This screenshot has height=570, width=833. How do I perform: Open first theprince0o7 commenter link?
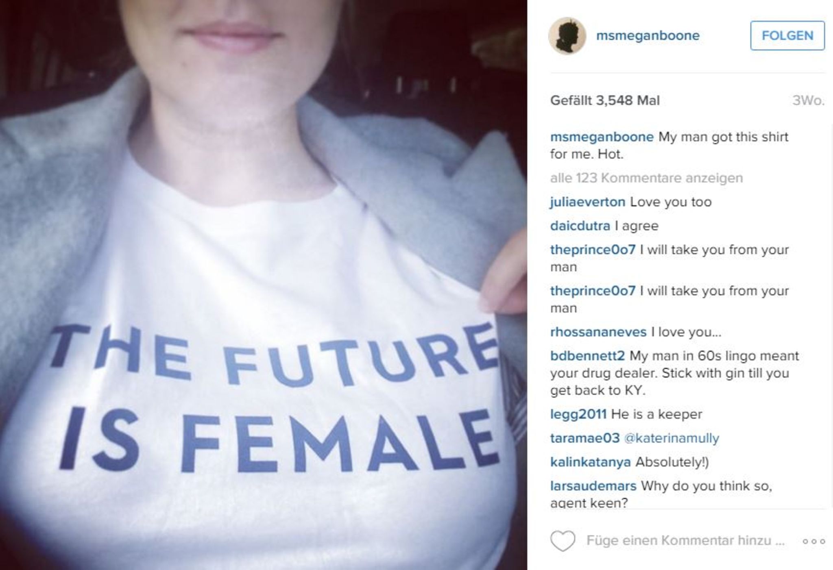pos(593,250)
